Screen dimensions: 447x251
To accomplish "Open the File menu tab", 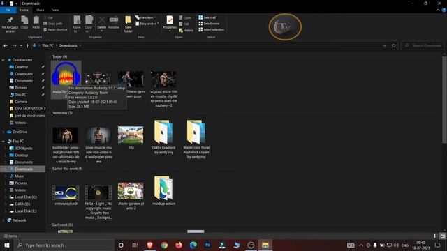I will [x=8, y=10].
